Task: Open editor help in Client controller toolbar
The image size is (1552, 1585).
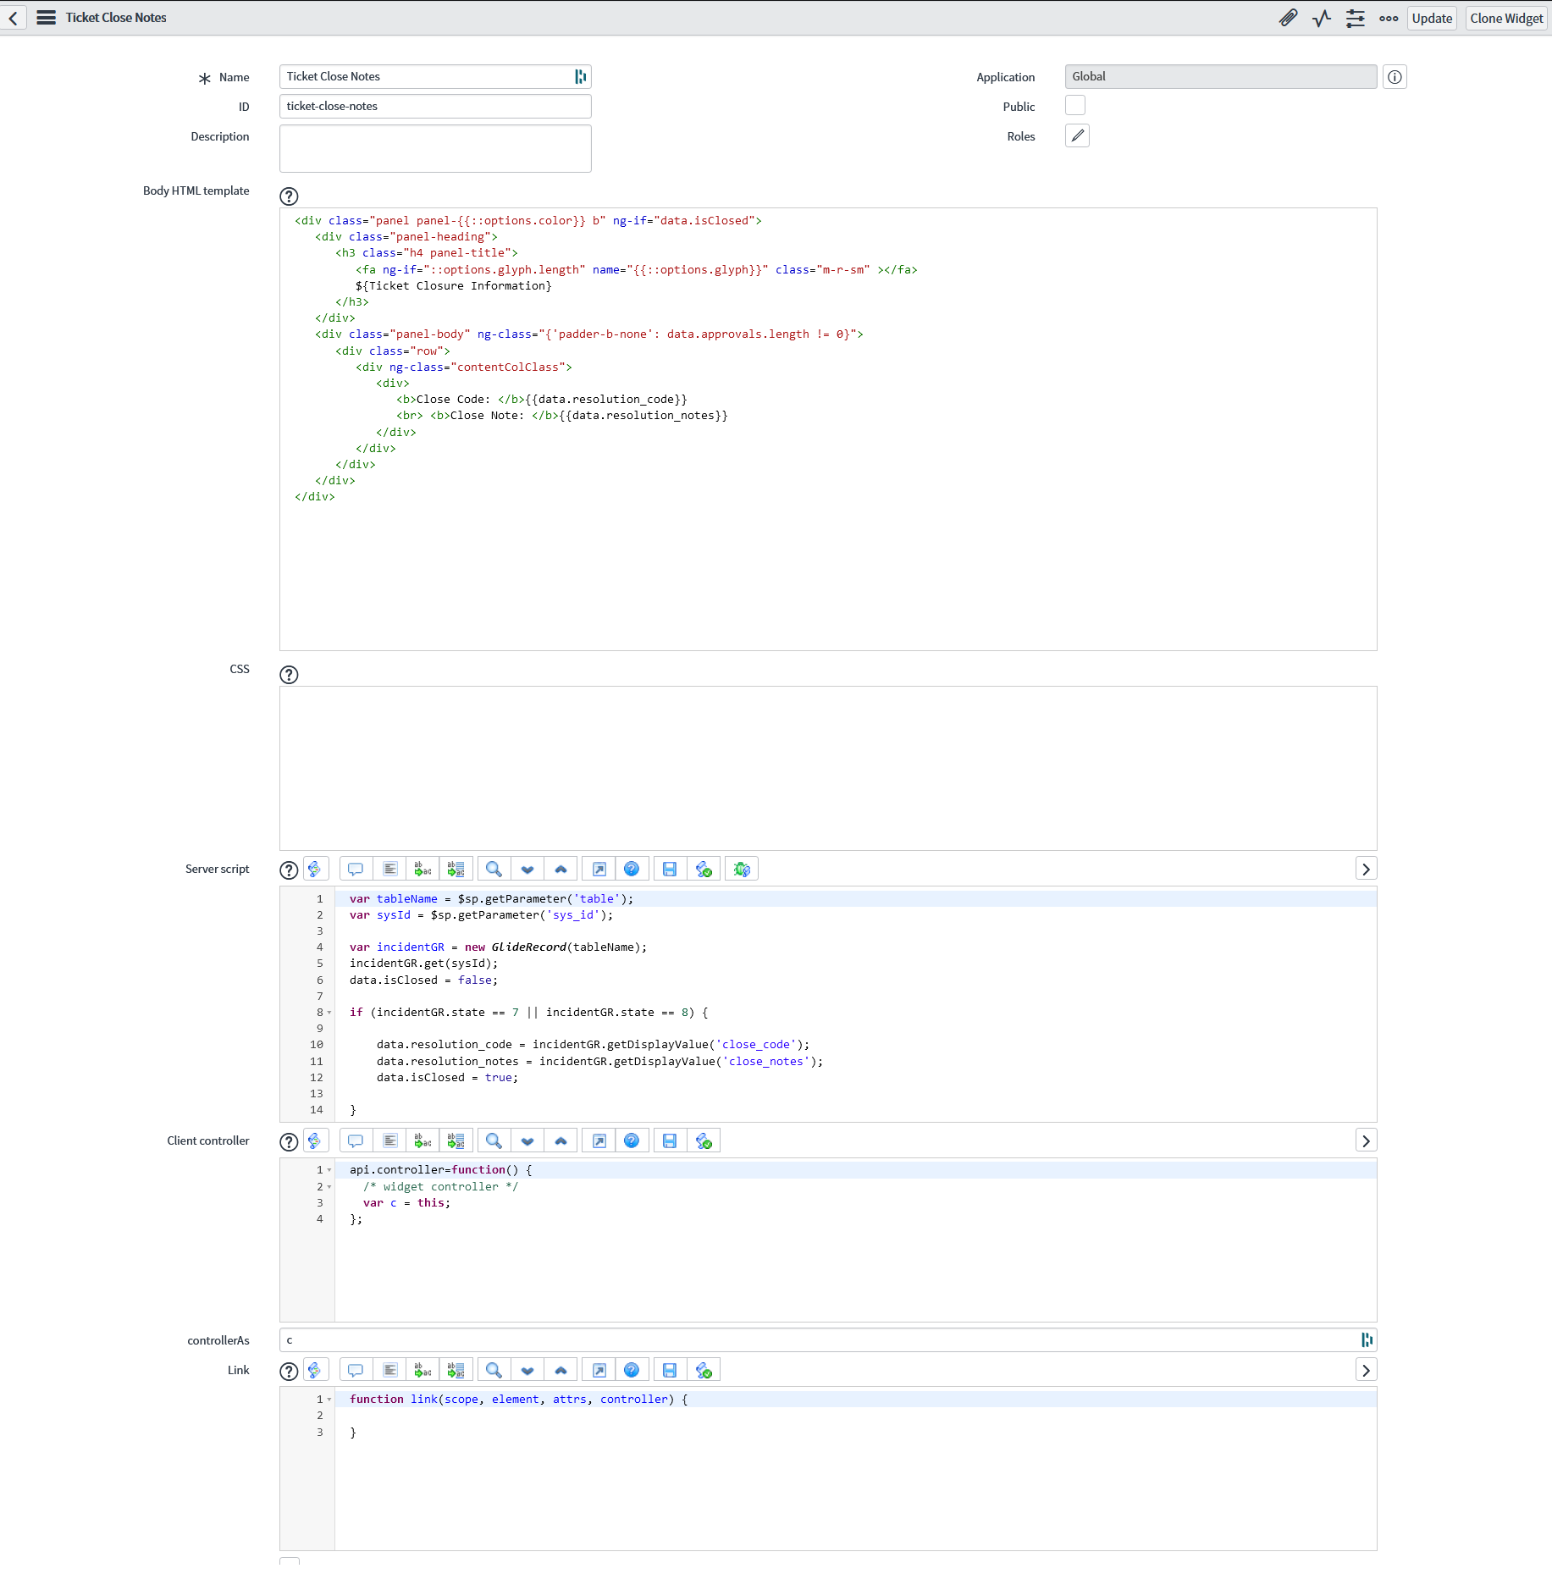Action: click(632, 1140)
